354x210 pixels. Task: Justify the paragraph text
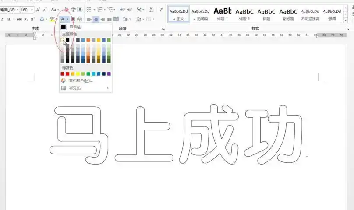pos(109,19)
